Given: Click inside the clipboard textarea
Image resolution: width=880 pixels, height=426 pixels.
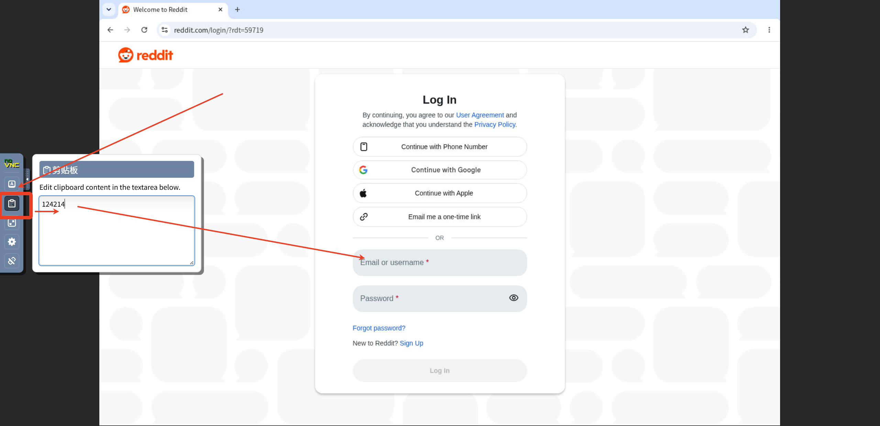Looking at the screenshot, I should (x=117, y=231).
